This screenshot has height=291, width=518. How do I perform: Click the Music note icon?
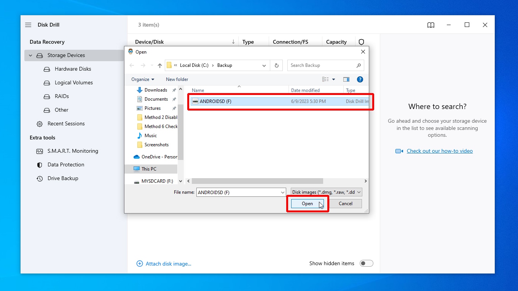[140, 136]
